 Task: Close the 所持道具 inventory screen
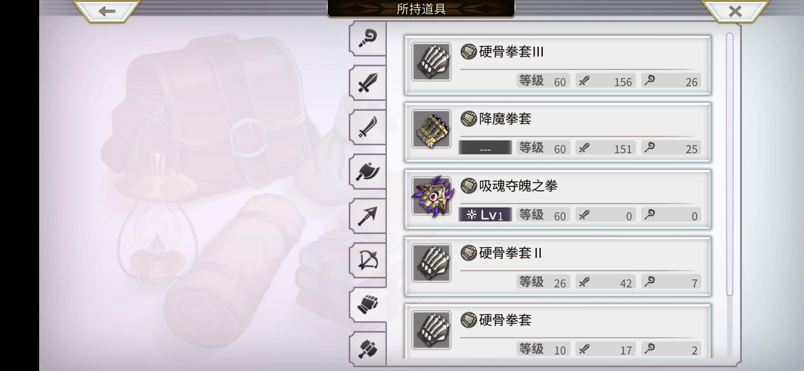pyautogui.click(x=735, y=11)
